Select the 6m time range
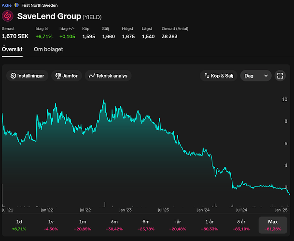 tap(146, 225)
